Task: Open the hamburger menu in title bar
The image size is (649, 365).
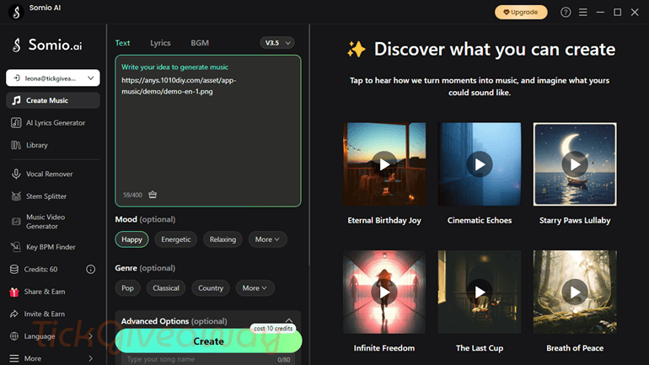Action: pyautogui.click(x=582, y=13)
